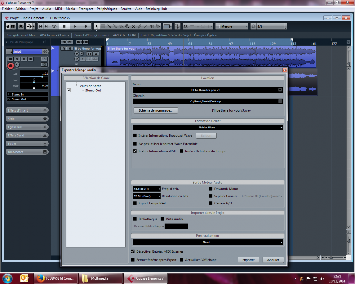355x284 pixels.
Task: Toggle the Snap to zero crossing icon
Action: click(x=177, y=26)
